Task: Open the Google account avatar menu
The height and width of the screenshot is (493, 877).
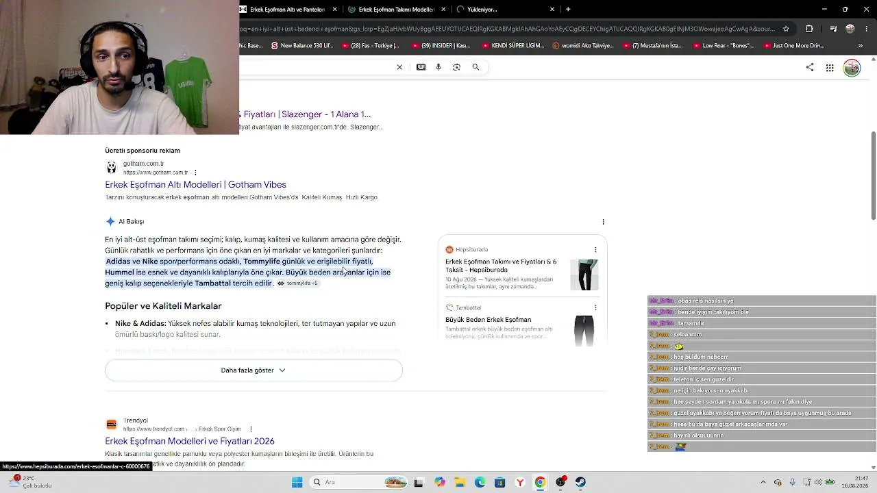Action: (x=852, y=68)
